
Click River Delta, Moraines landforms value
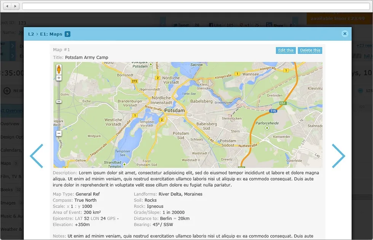coord(180,194)
